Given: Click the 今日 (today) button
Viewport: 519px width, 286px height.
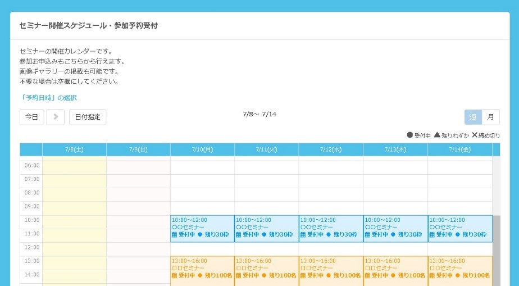Looking at the screenshot, I should 31,117.
